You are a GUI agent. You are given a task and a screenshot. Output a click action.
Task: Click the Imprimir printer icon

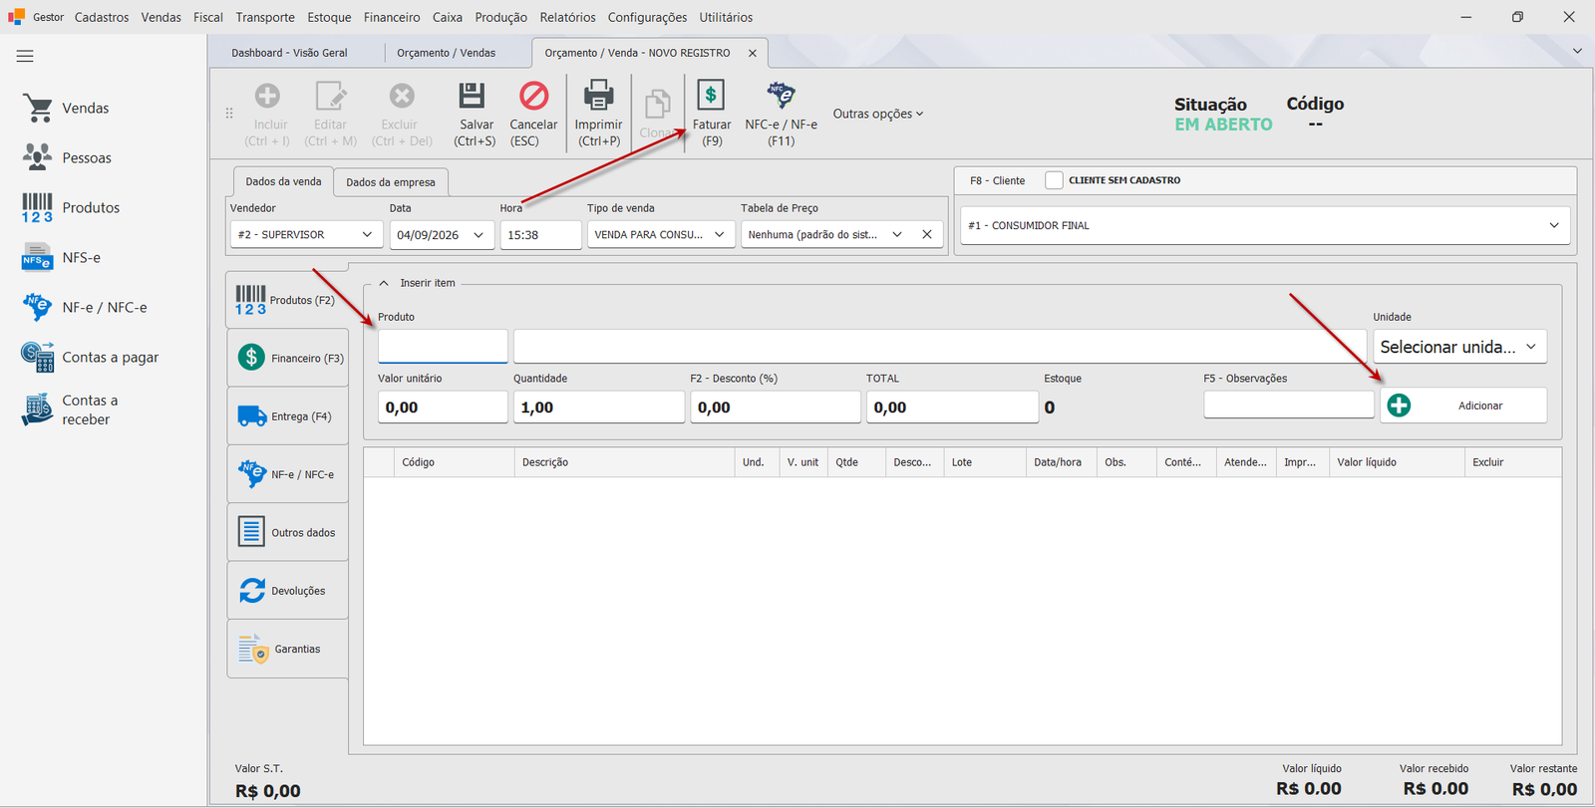click(598, 96)
